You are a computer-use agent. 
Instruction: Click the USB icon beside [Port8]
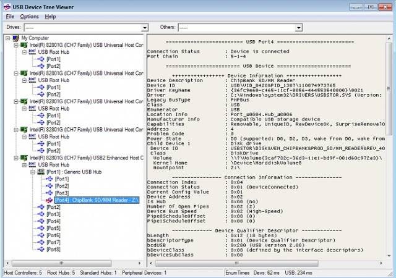[x=41, y=250]
